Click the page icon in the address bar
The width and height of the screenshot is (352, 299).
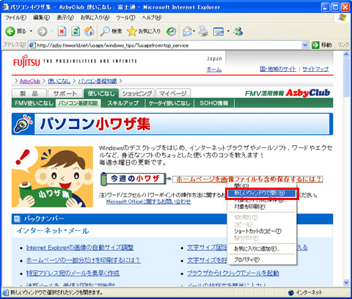[32, 45]
